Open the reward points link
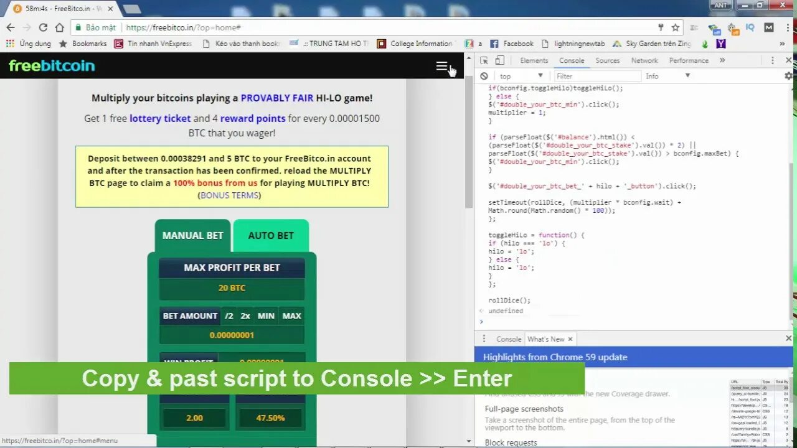This screenshot has height=448, width=797. click(x=253, y=118)
